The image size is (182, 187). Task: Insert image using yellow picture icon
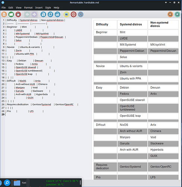point(66,15)
